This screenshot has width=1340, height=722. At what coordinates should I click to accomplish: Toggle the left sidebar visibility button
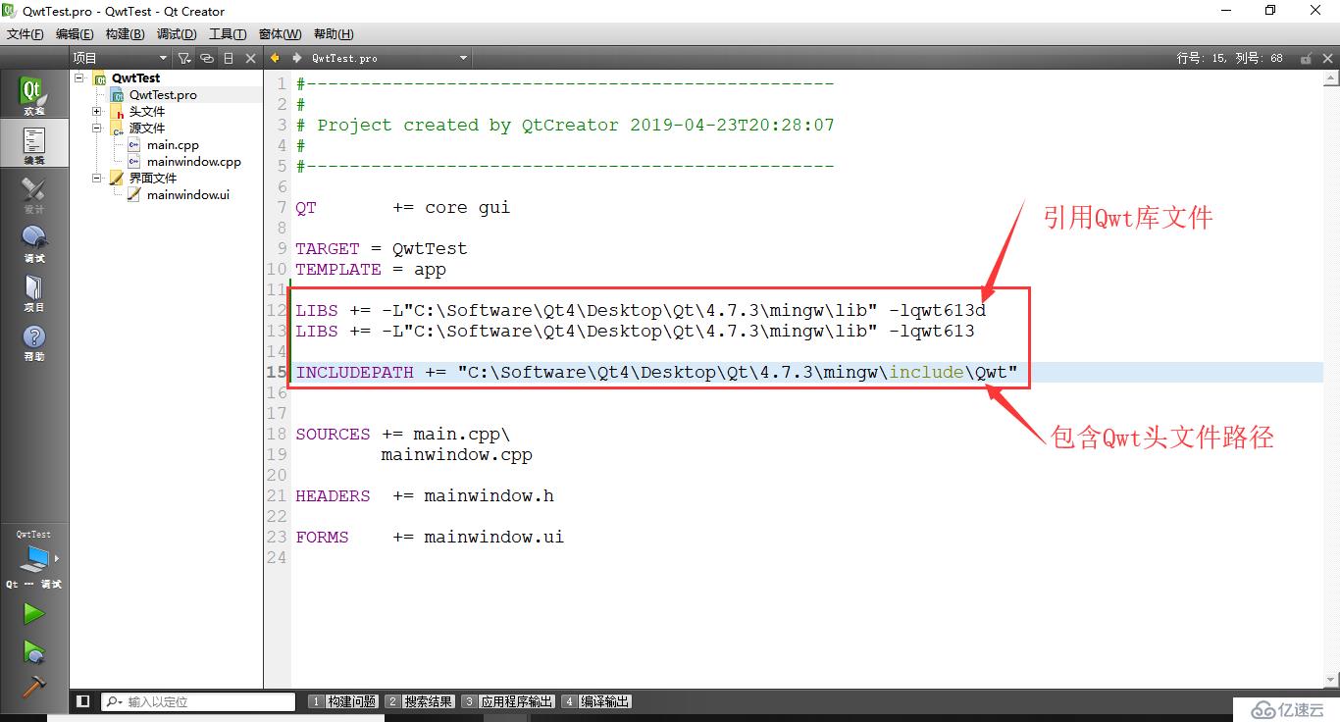pos(83,701)
